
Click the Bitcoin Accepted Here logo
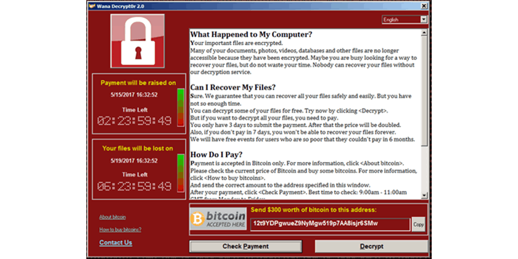[218, 219]
